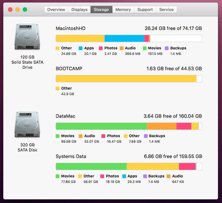222x203 pixels.
Task: Click '26.24 GB free of 74.17 GB'
Action: (173, 28)
